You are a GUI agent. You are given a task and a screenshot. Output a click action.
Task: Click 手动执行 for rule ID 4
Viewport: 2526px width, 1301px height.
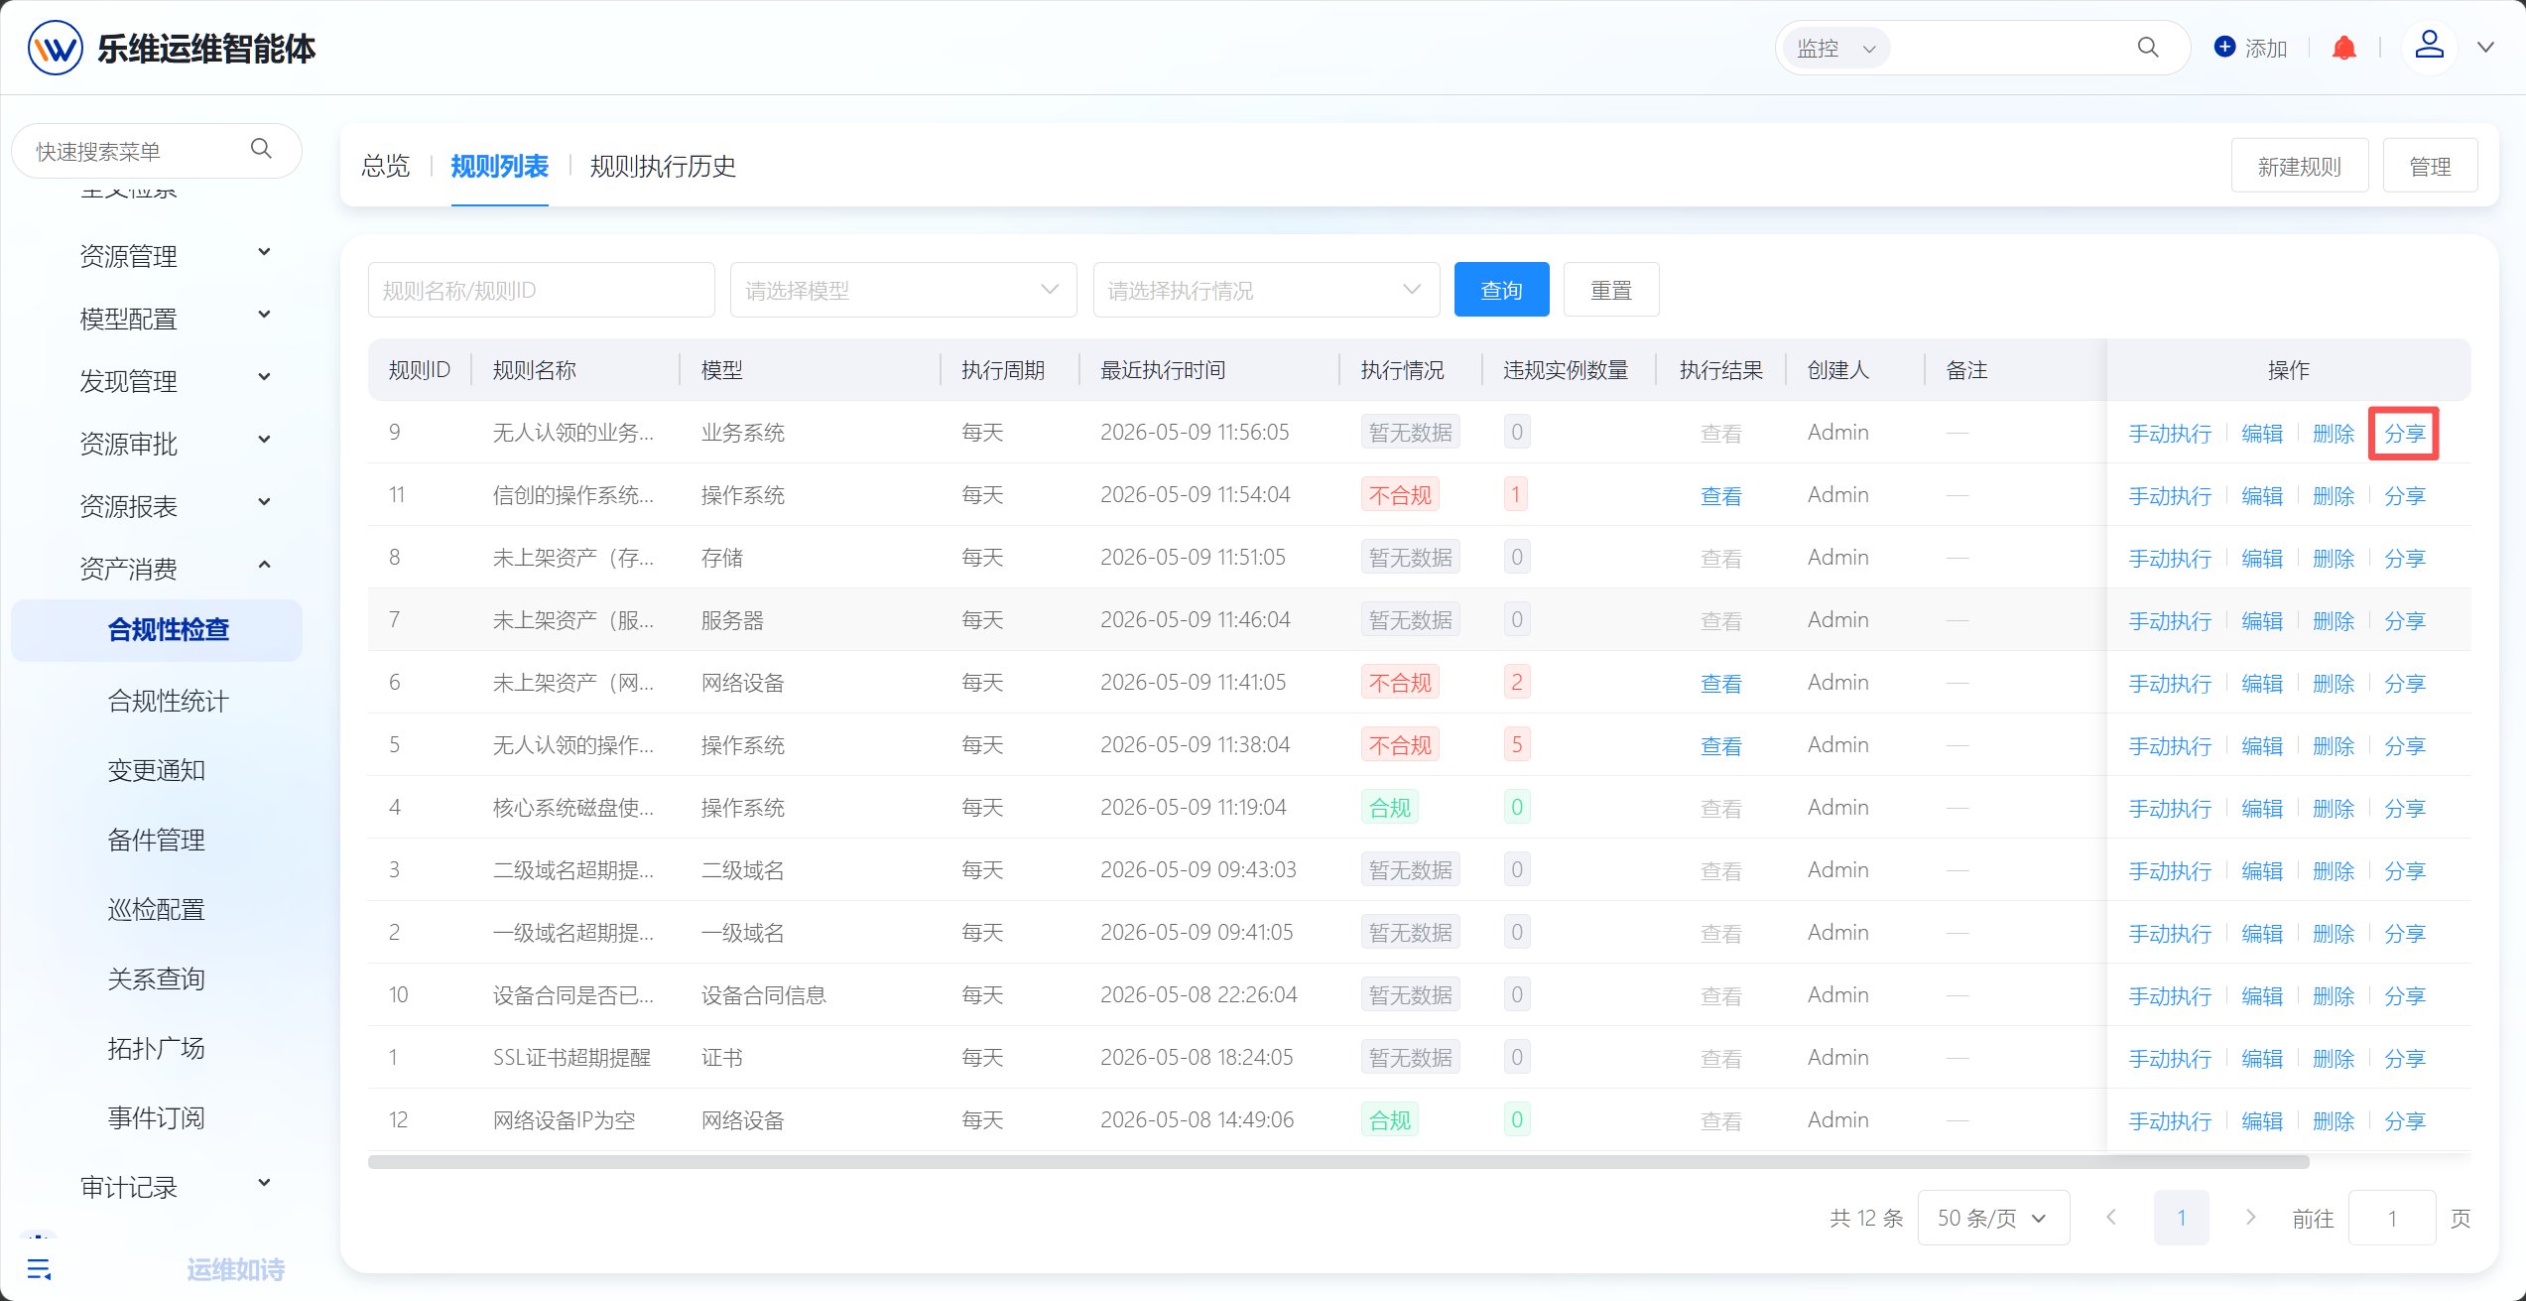2170,809
